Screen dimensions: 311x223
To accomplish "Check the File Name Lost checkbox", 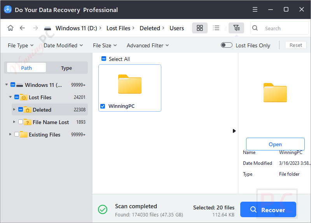I will [x=21, y=122].
